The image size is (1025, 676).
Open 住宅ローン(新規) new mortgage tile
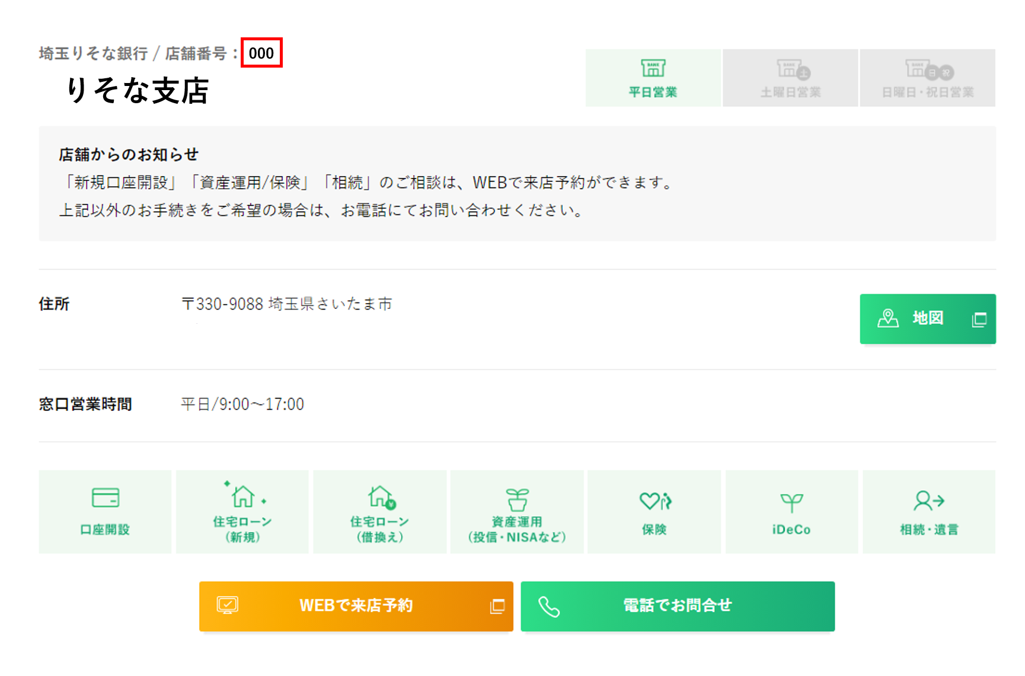pos(242,512)
